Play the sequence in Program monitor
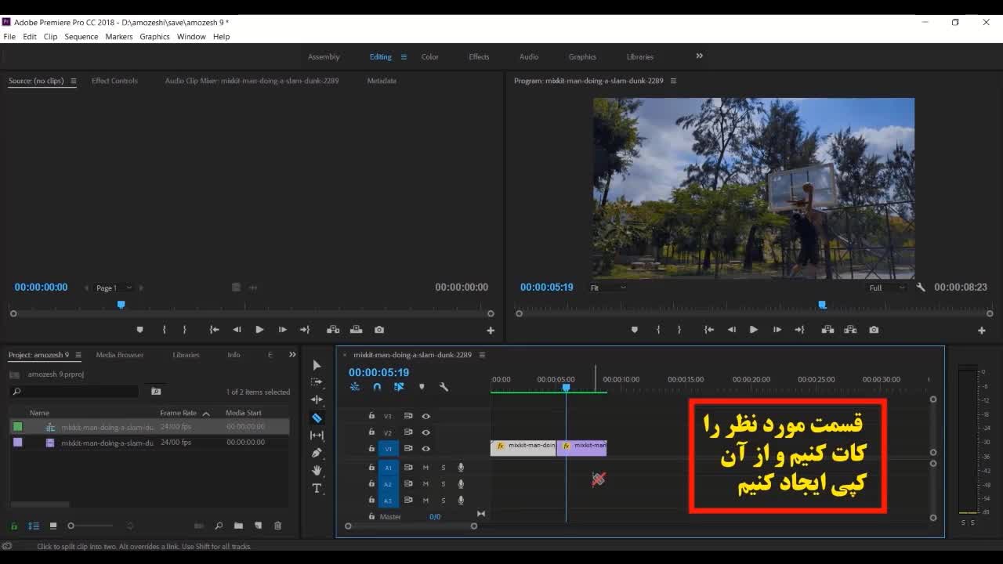The image size is (1003, 564). 754,330
